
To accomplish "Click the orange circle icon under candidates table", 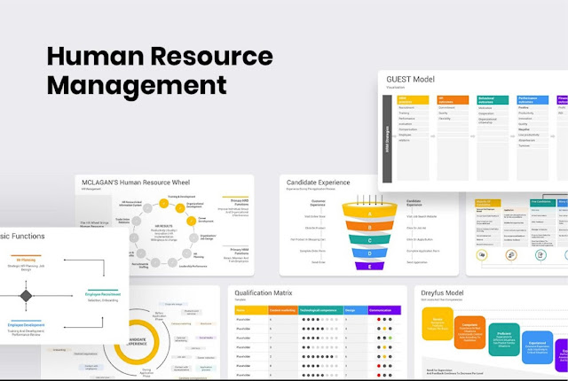I will (511, 255).
